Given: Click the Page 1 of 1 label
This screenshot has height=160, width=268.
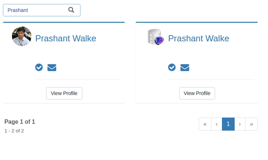Looking at the screenshot, I should point(20,122).
